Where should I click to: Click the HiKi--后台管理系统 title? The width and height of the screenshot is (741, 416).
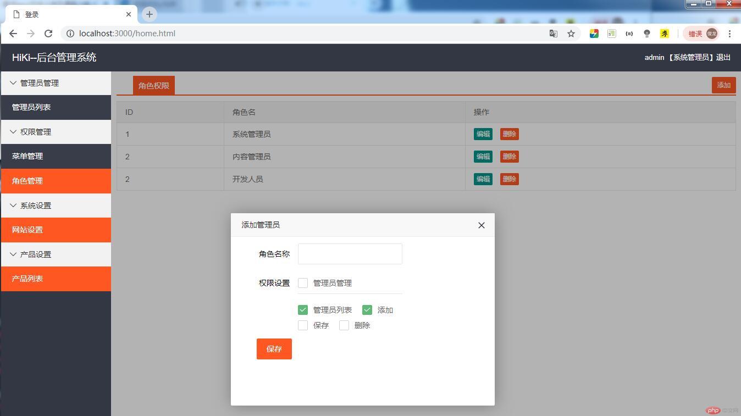point(54,57)
